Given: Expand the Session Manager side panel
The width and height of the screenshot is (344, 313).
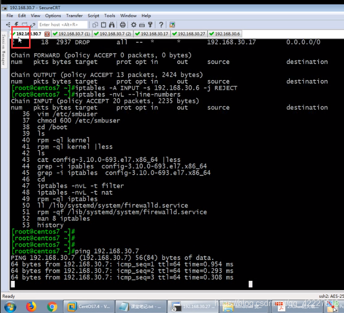Looking at the screenshot, I should tap(3, 50).
